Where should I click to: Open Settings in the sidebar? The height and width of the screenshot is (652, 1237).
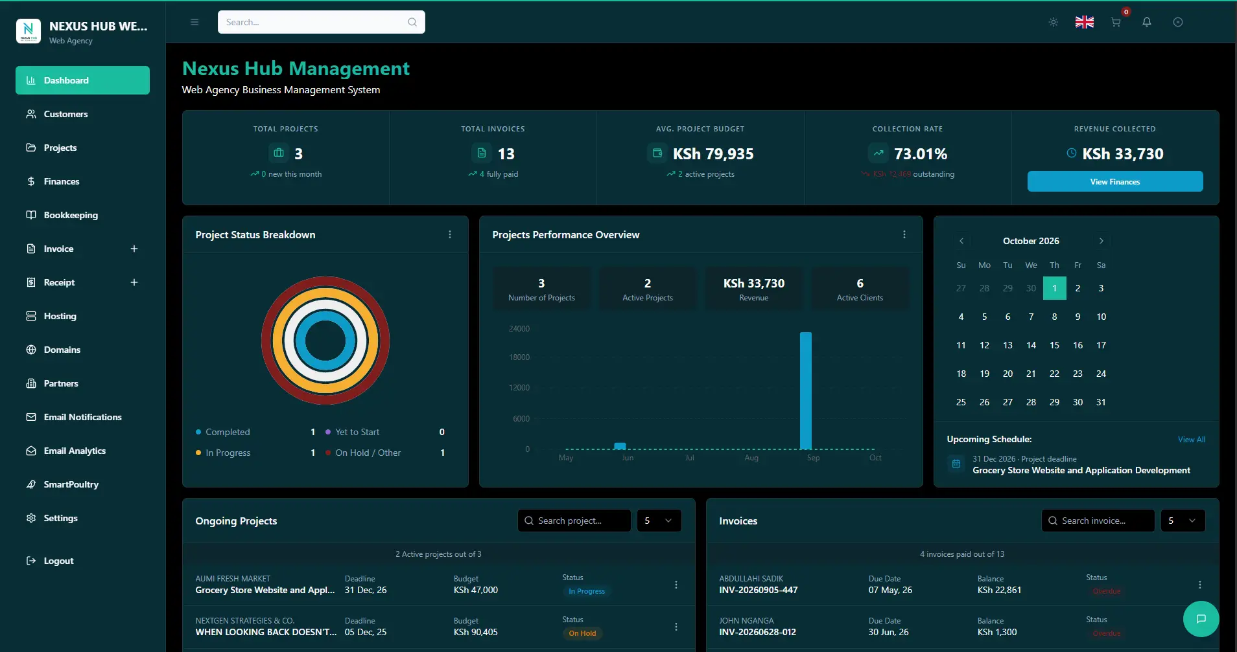point(82,518)
